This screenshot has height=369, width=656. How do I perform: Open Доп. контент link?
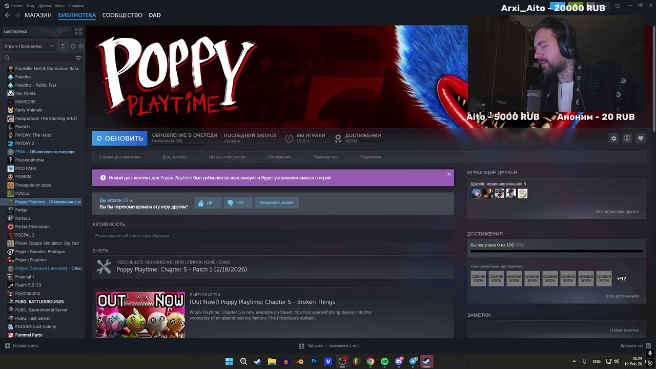point(175,157)
